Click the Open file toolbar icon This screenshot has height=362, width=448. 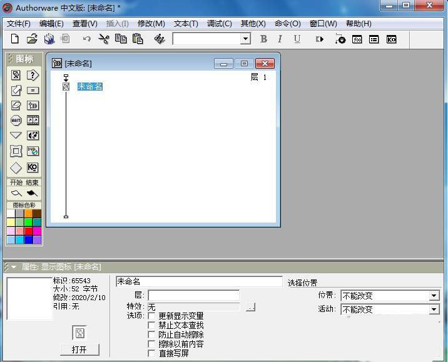click(x=32, y=39)
